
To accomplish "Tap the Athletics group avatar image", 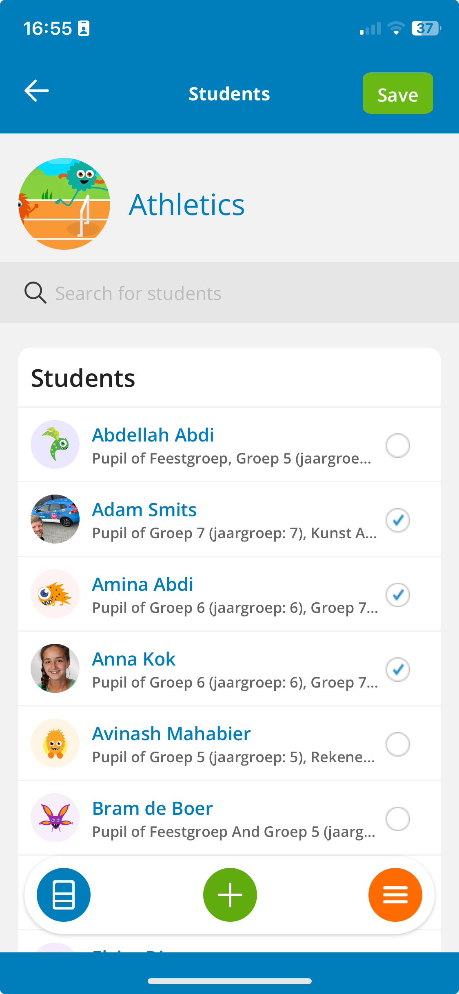I will [64, 204].
